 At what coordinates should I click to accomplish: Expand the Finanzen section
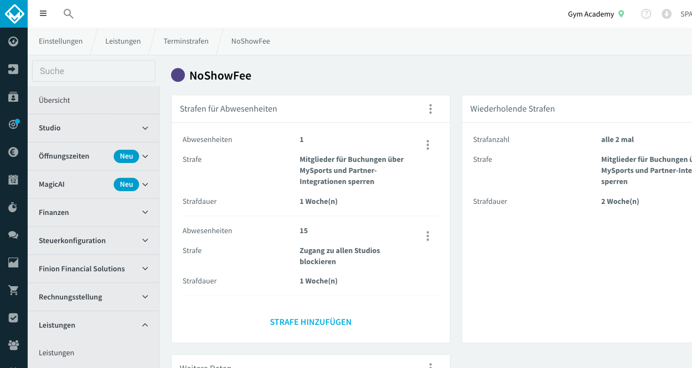tap(94, 213)
